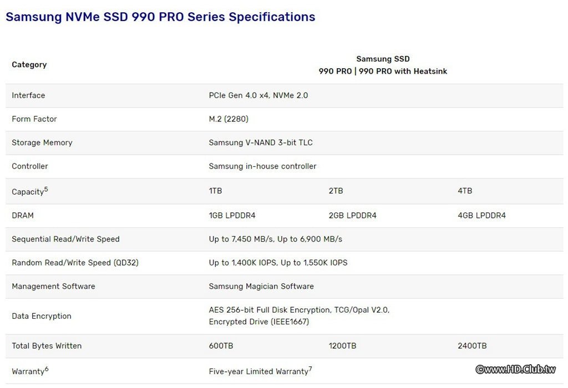This screenshot has width=568, height=388.
Task: Click the PCIe Gen 4.0 x4, NVMe 2.0 value
Action: [258, 95]
